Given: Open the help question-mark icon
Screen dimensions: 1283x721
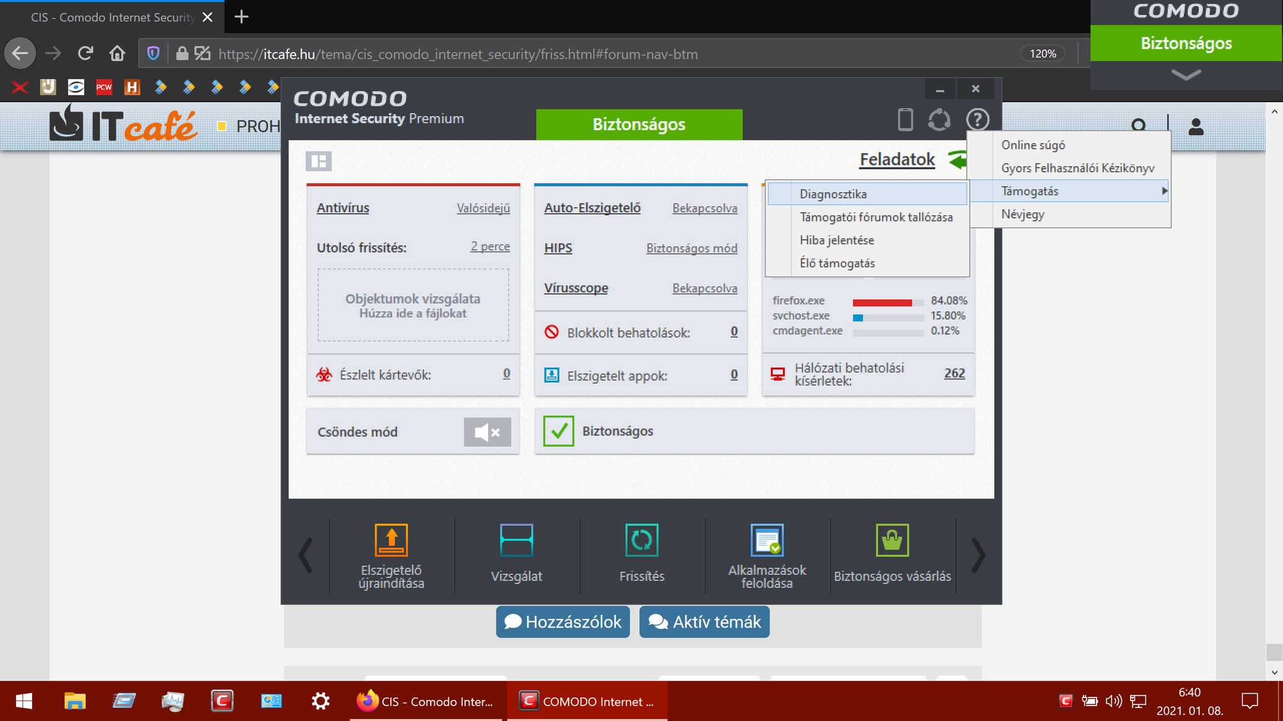Looking at the screenshot, I should [978, 119].
